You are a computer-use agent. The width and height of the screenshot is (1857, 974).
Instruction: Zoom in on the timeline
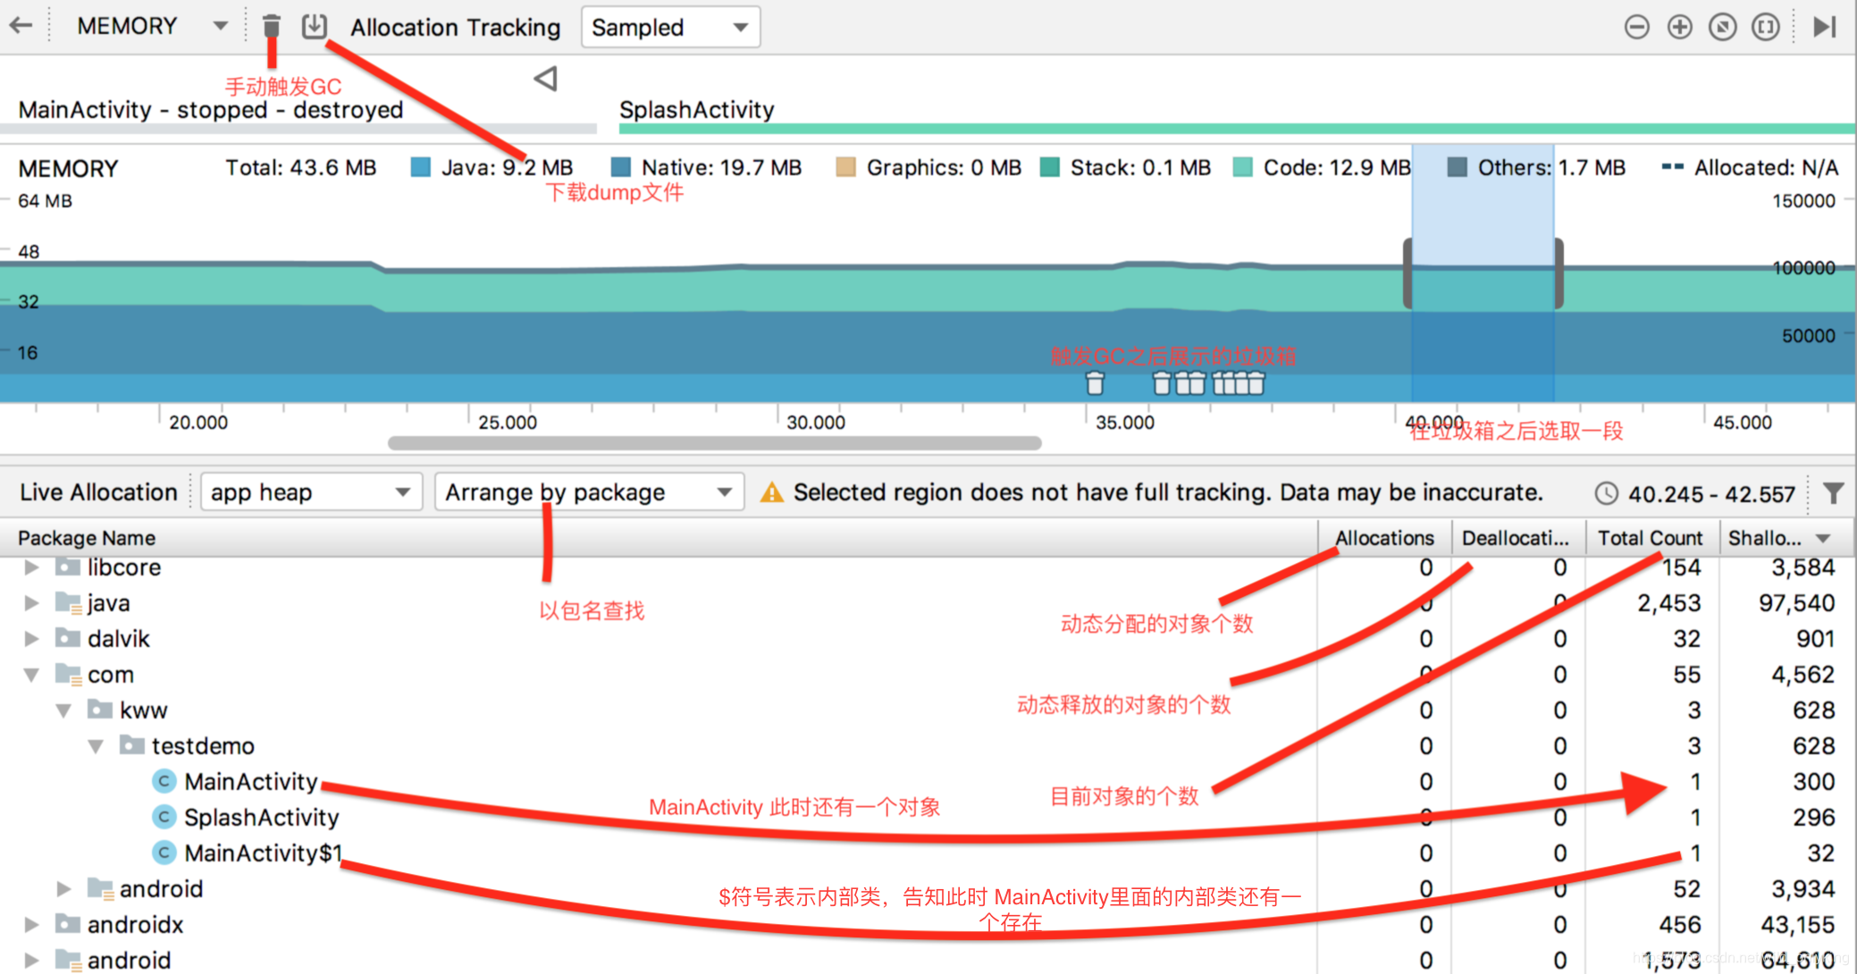[x=1679, y=28]
